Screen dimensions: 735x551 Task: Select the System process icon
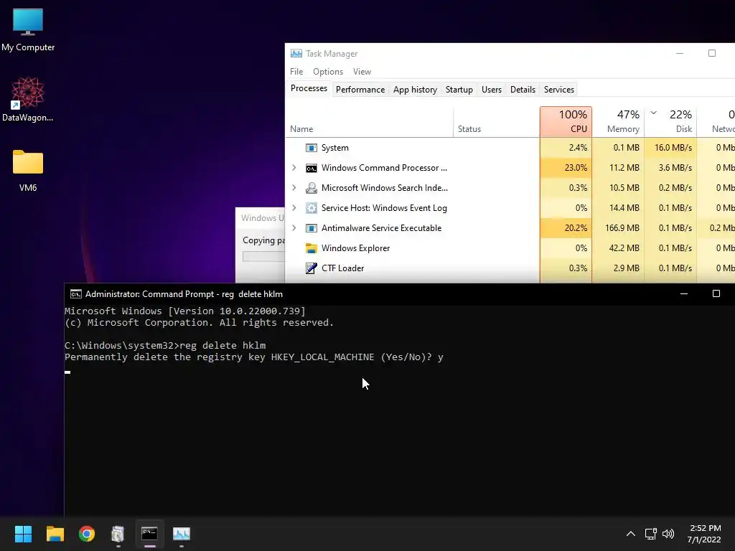point(312,148)
